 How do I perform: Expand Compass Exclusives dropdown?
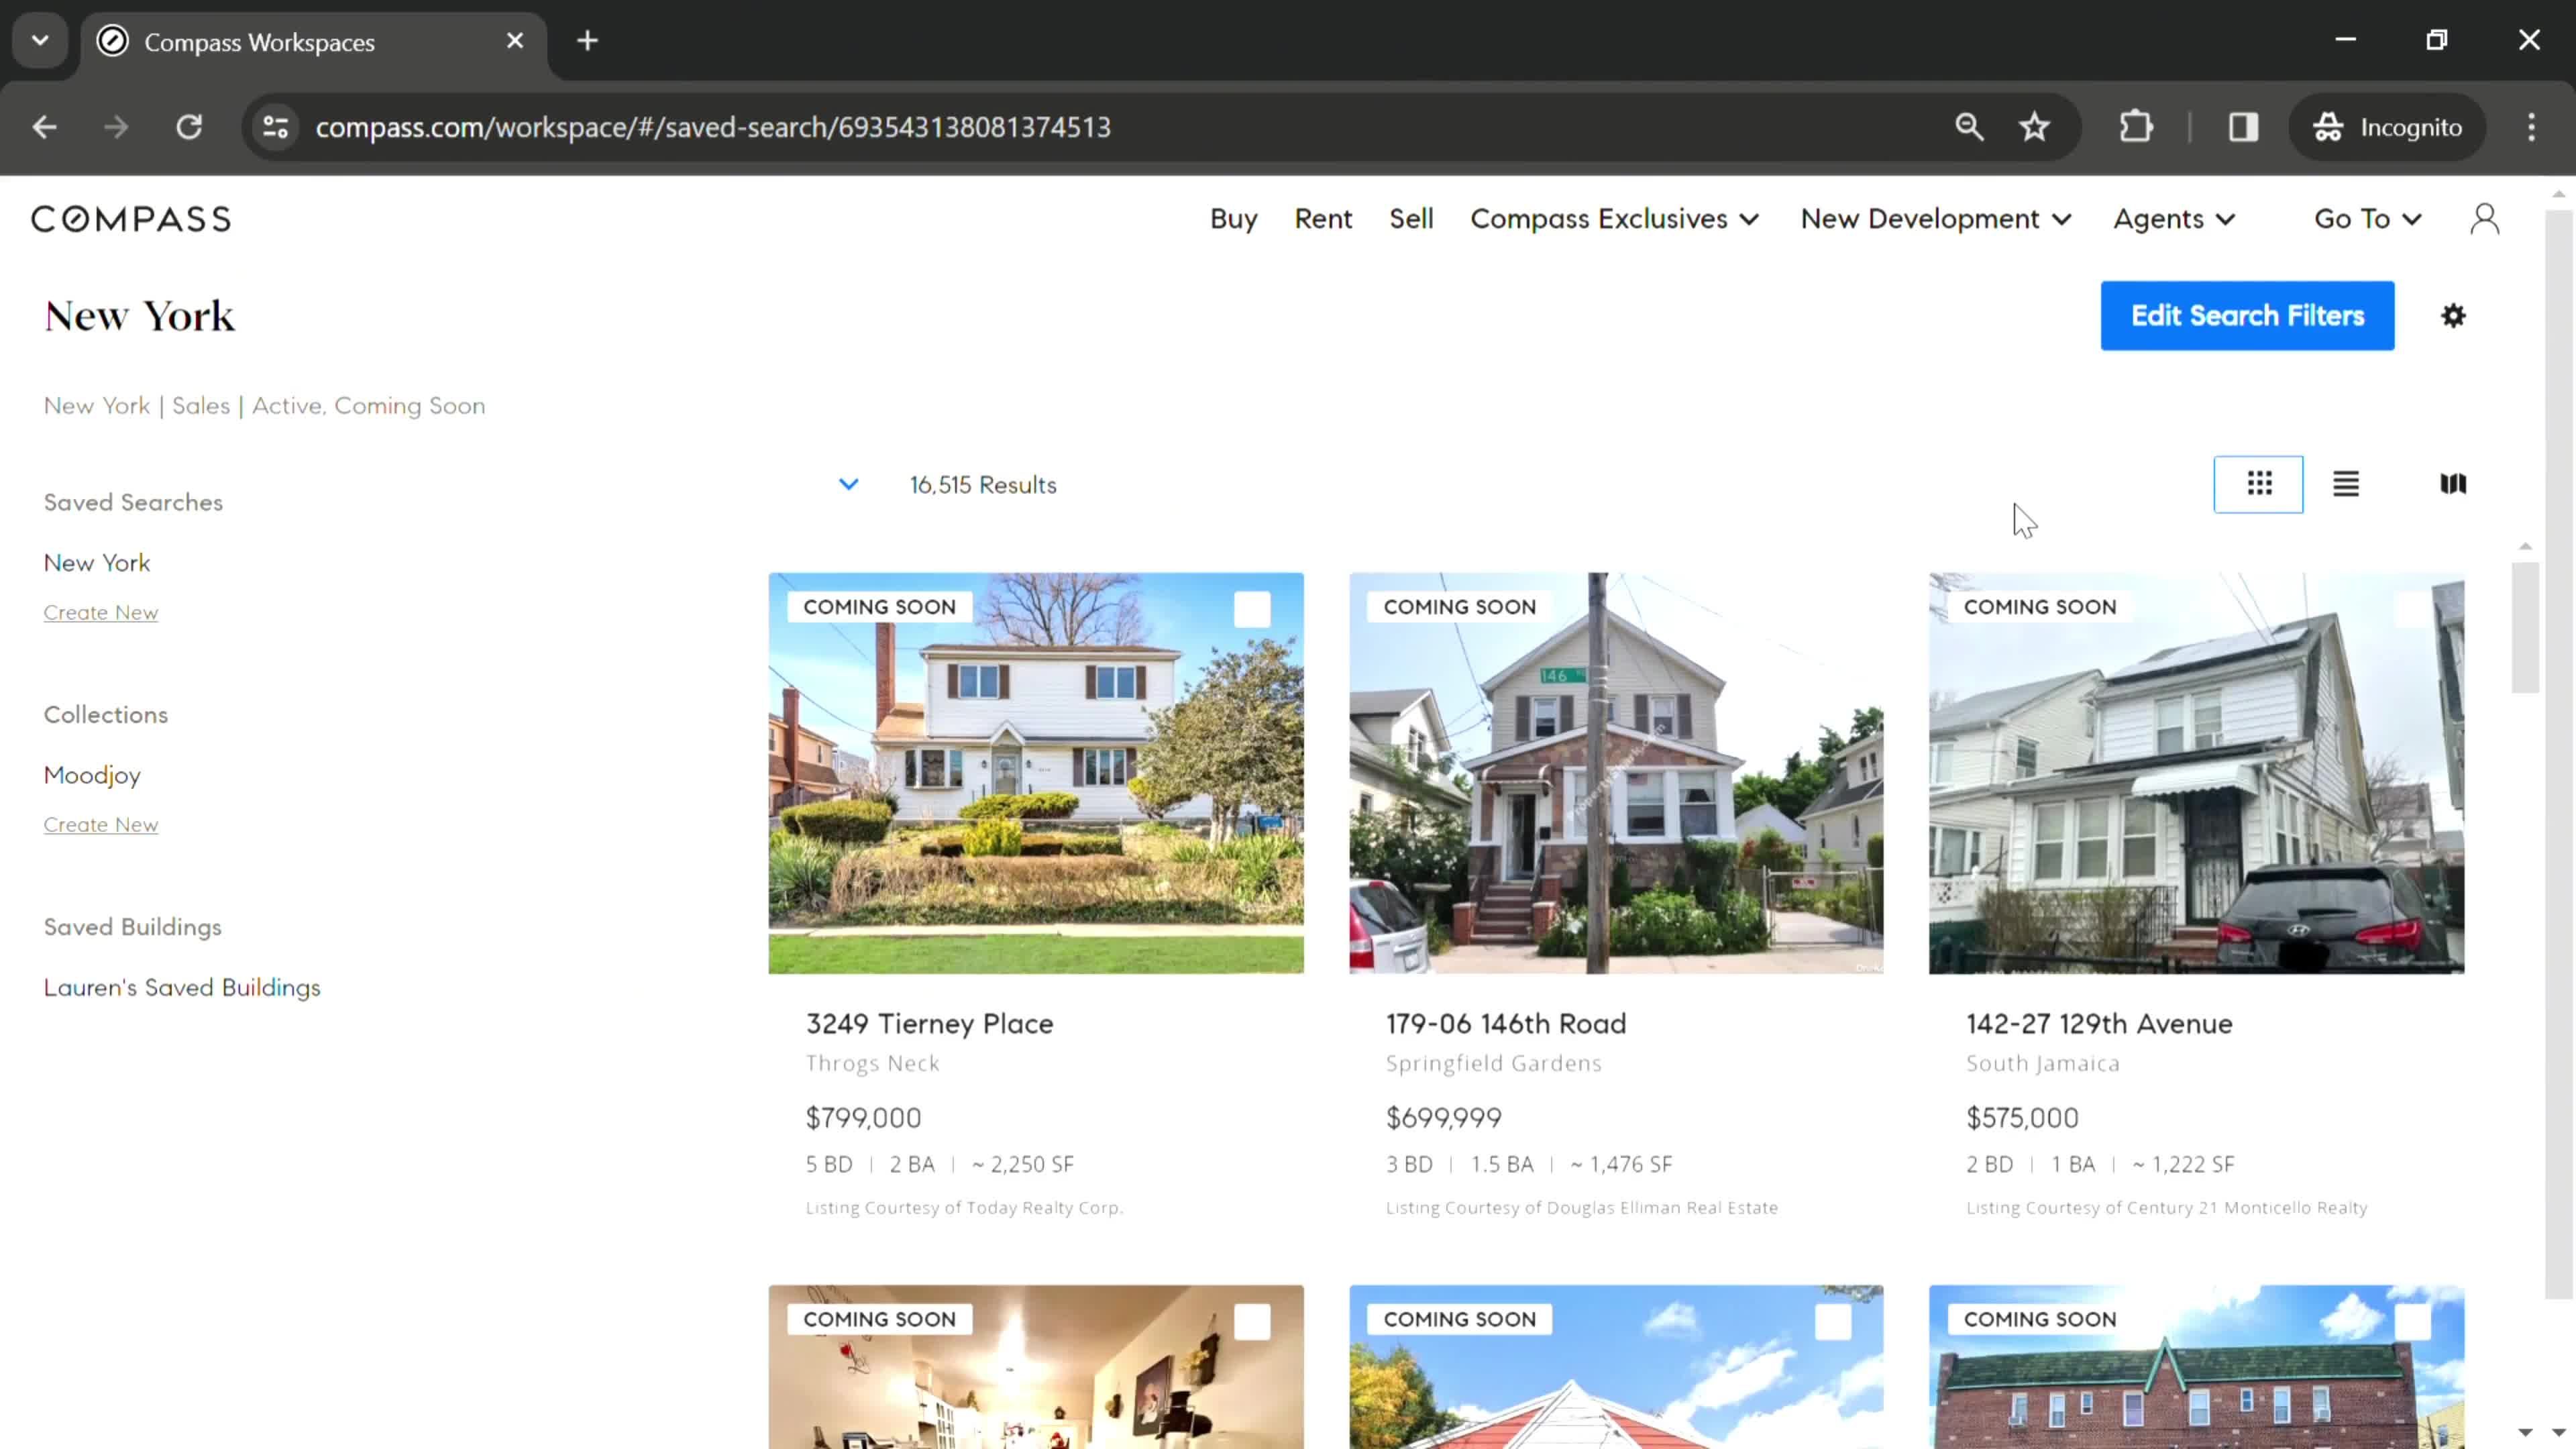pyautogui.click(x=1614, y=219)
